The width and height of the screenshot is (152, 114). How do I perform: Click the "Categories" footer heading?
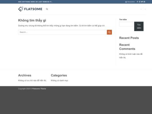tap(59, 75)
